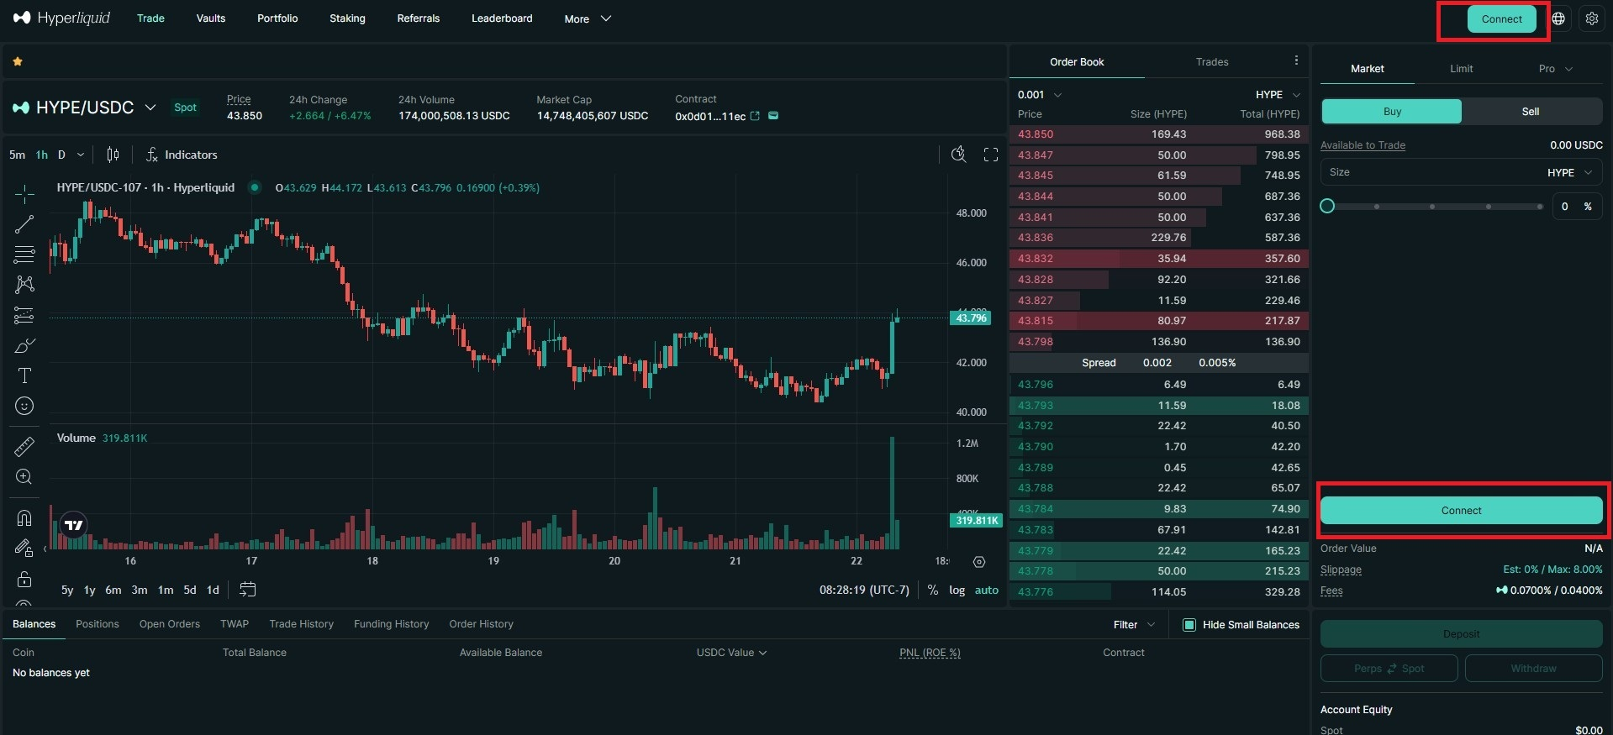Click the header Connect button
The image size is (1613, 735).
tap(1501, 18)
